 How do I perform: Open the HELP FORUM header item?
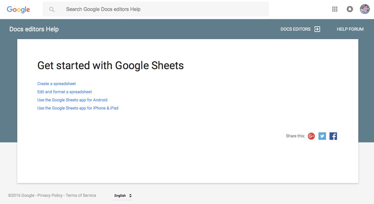point(350,29)
